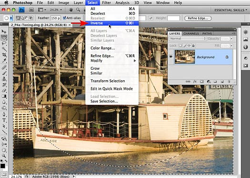Select the History Brush tool

(x=4, y=84)
